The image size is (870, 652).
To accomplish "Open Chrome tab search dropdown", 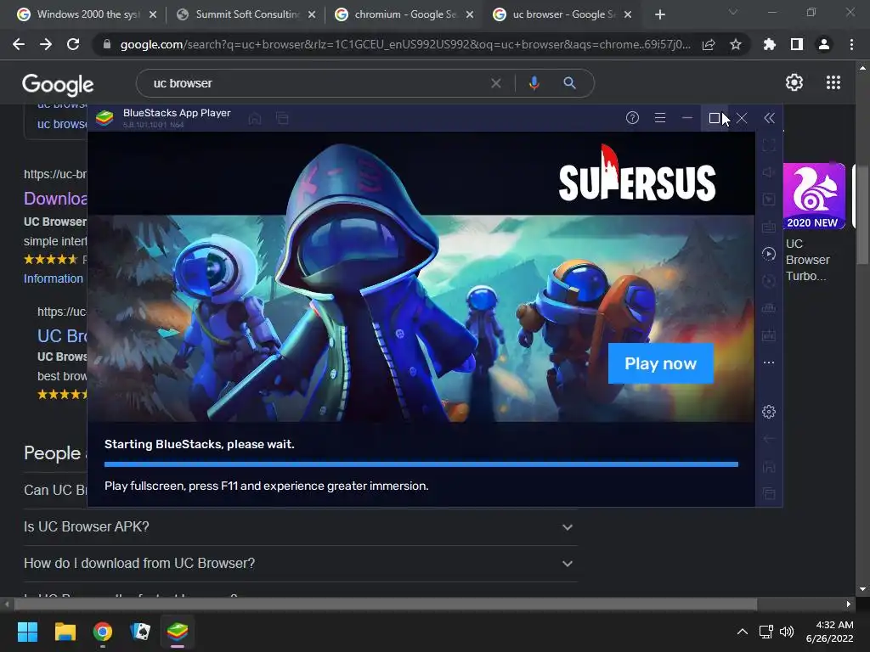I will pos(733,12).
